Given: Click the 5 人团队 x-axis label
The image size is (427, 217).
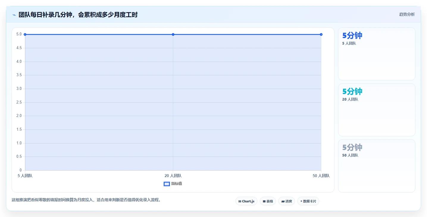Looking at the screenshot, I should [x=25, y=176].
